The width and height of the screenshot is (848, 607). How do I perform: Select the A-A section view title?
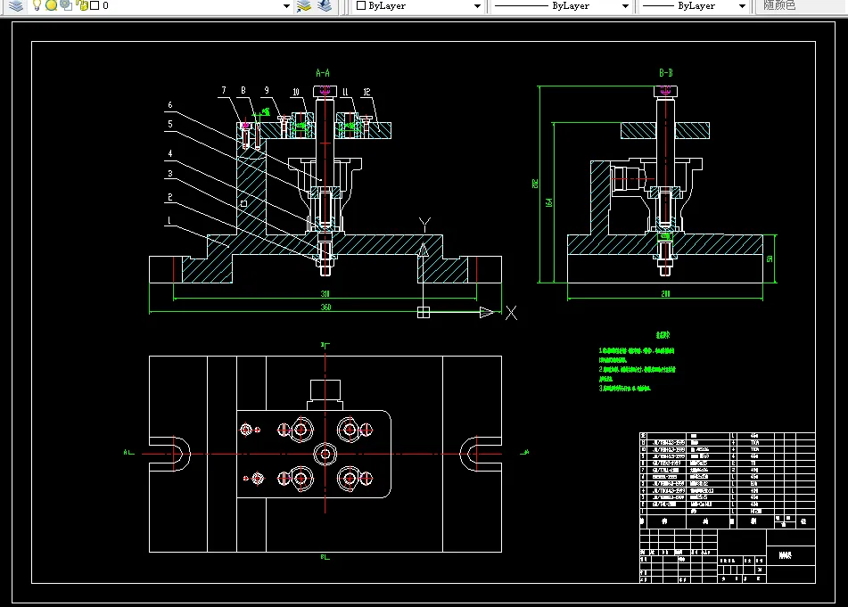click(x=323, y=72)
